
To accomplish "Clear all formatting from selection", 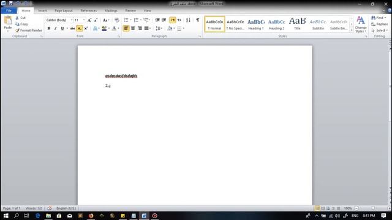I will point(117,20).
